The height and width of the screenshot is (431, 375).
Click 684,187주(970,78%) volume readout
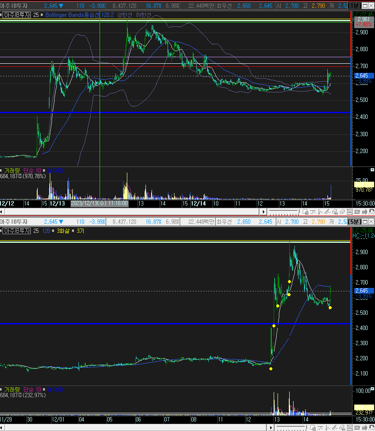[23, 176]
